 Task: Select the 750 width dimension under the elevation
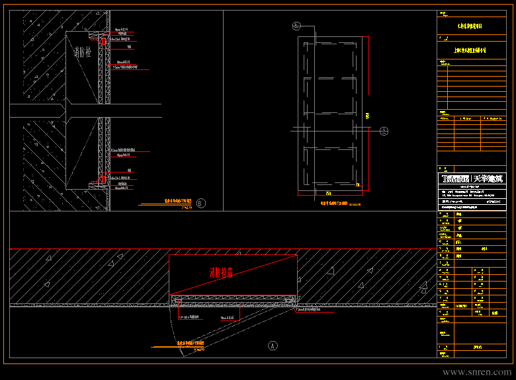click(328, 193)
